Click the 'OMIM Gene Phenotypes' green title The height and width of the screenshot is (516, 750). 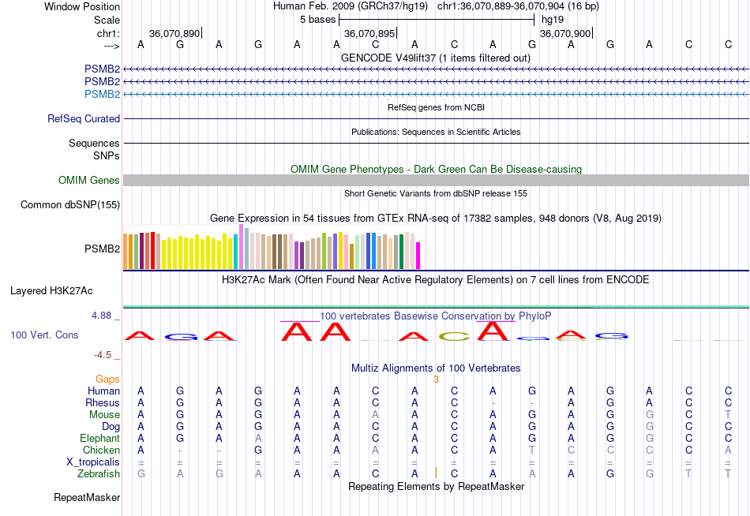[436, 170]
